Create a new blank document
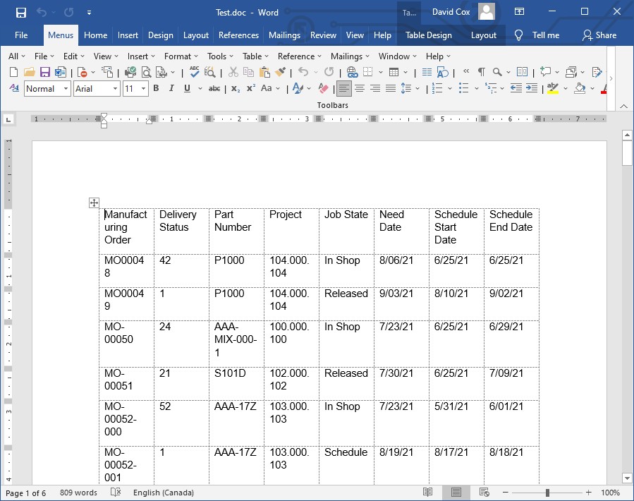634x501 pixels. click(13, 73)
